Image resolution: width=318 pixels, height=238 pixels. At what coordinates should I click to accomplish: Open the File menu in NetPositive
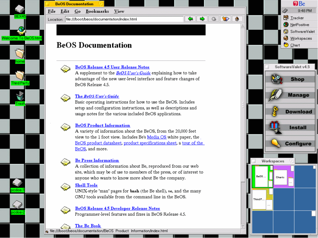pos(52,11)
